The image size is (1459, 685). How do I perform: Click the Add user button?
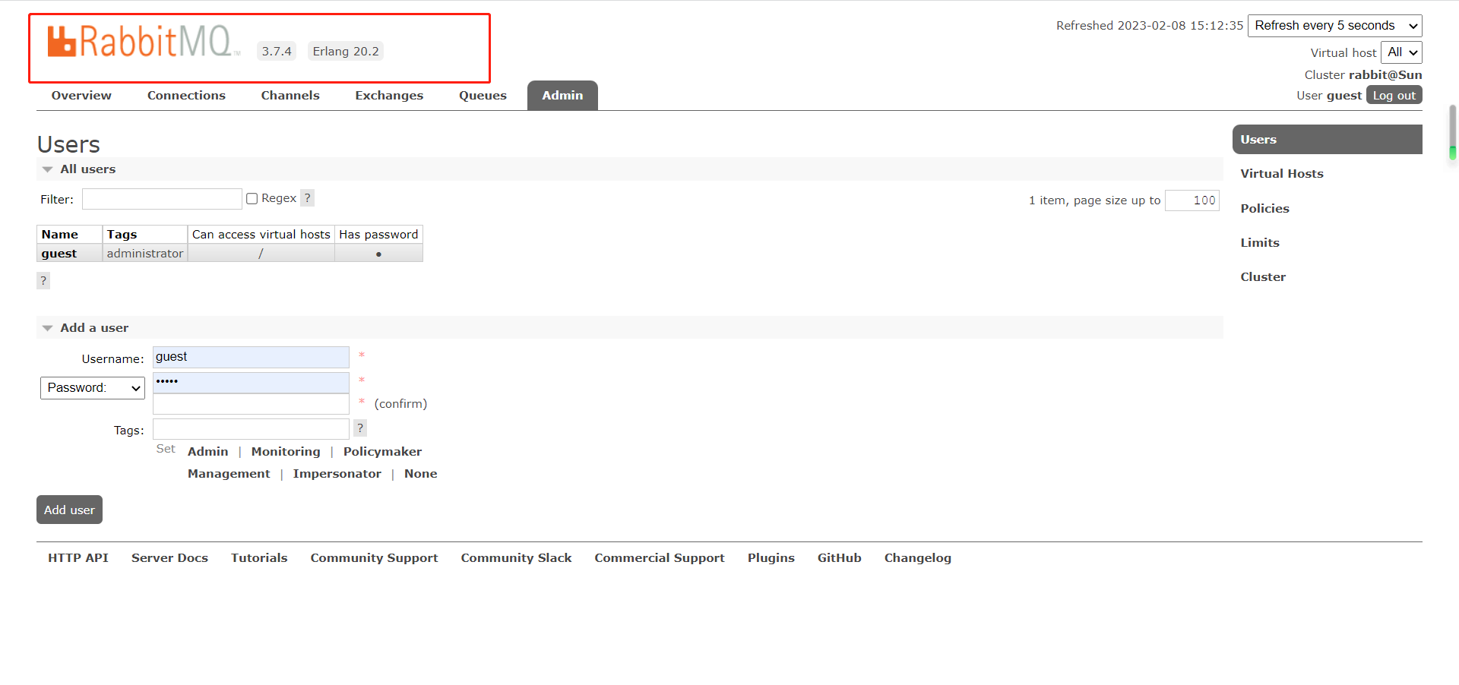click(69, 510)
